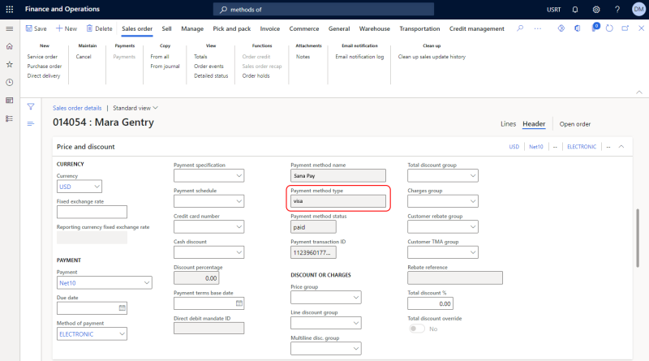Expand the Charges group dropdown
The image size is (649, 361).
473,201
